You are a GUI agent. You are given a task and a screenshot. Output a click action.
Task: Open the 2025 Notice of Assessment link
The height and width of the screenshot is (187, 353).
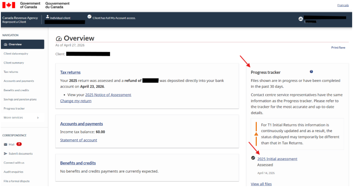click(108, 95)
